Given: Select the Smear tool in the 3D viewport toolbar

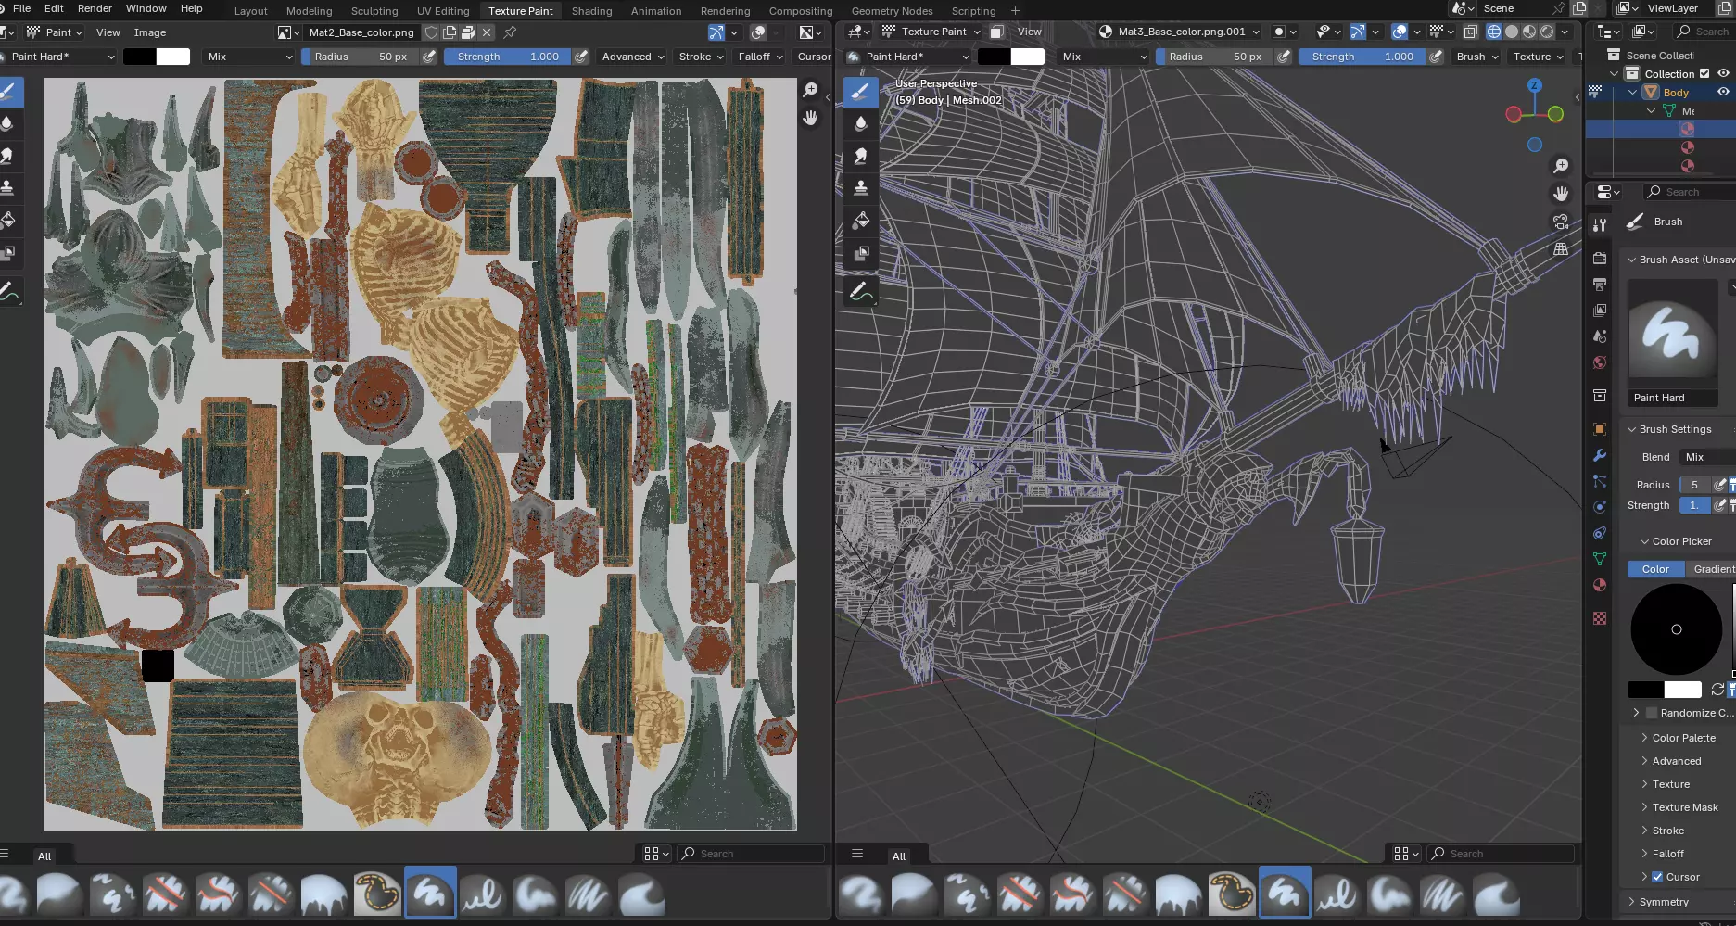Looking at the screenshot, I should point(860,156).
